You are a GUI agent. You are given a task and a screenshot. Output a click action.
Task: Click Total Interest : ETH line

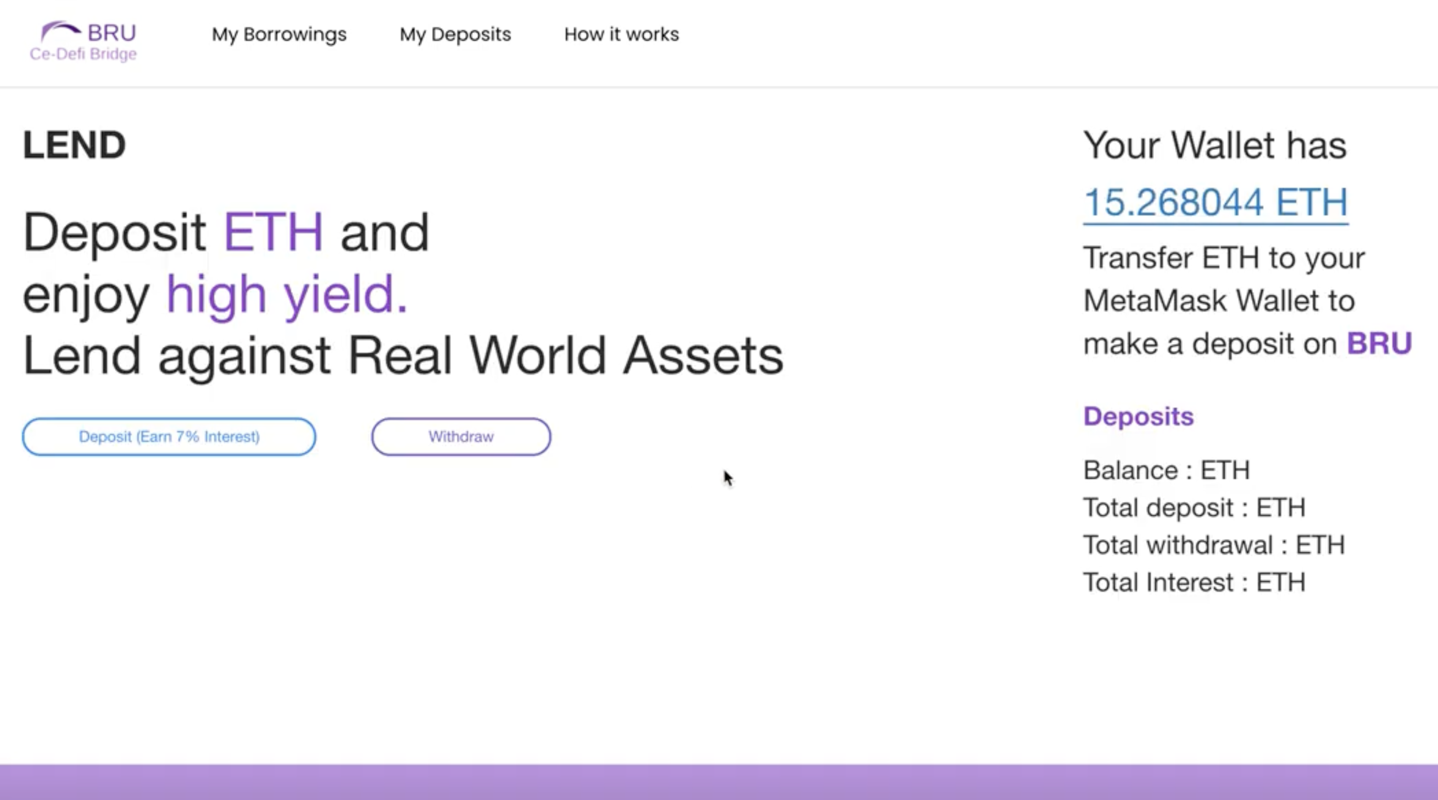tap(1194, 582)
